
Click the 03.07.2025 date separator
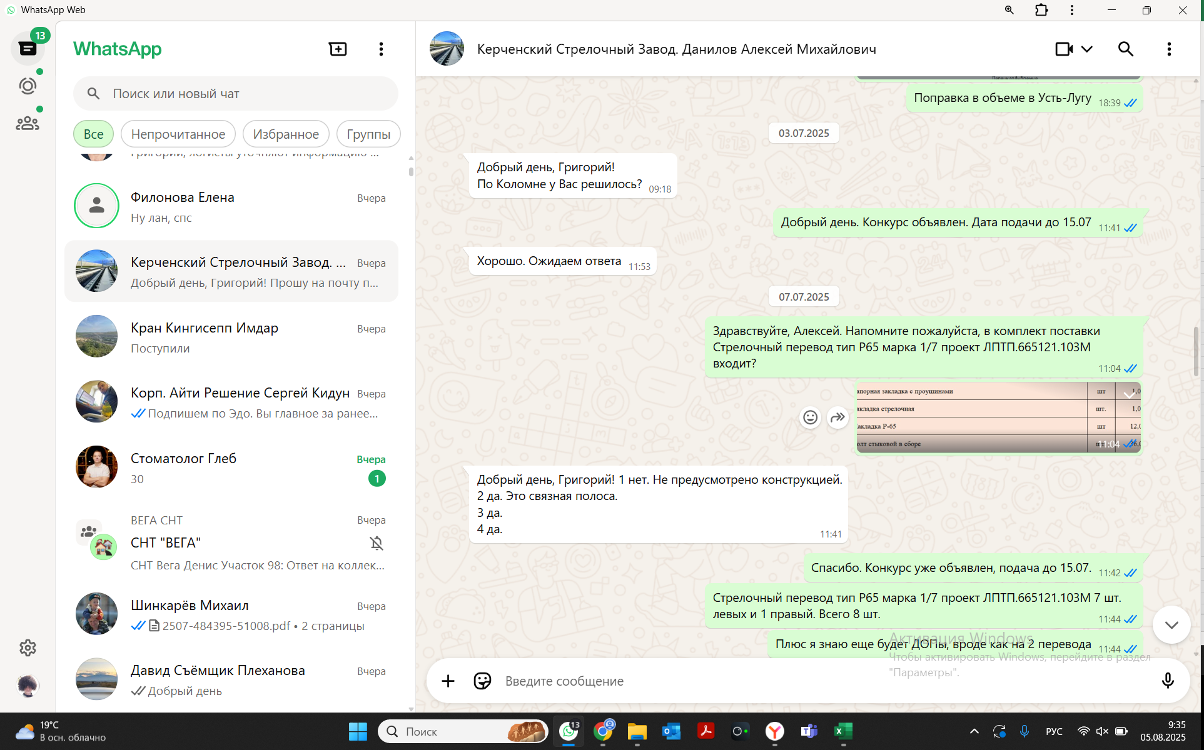click(x=804, y=133)
